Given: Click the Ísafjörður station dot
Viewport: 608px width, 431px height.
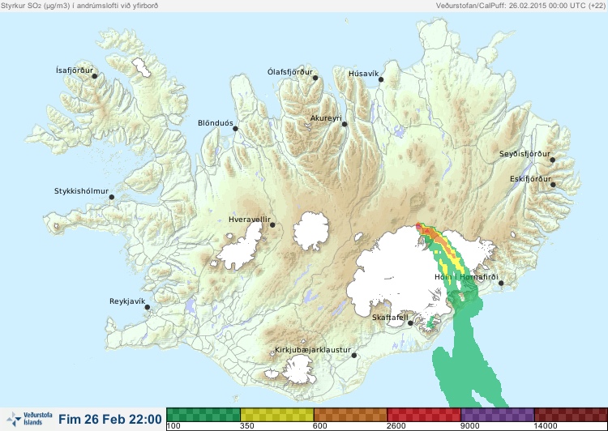Looking at the screenshot, I should point(94,76).
